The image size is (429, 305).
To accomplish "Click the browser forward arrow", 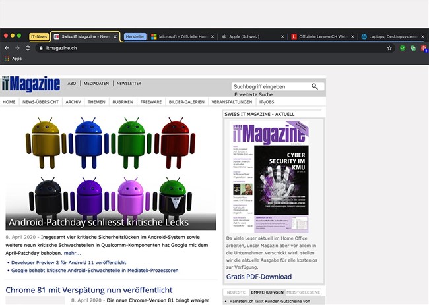I will 17,48.
